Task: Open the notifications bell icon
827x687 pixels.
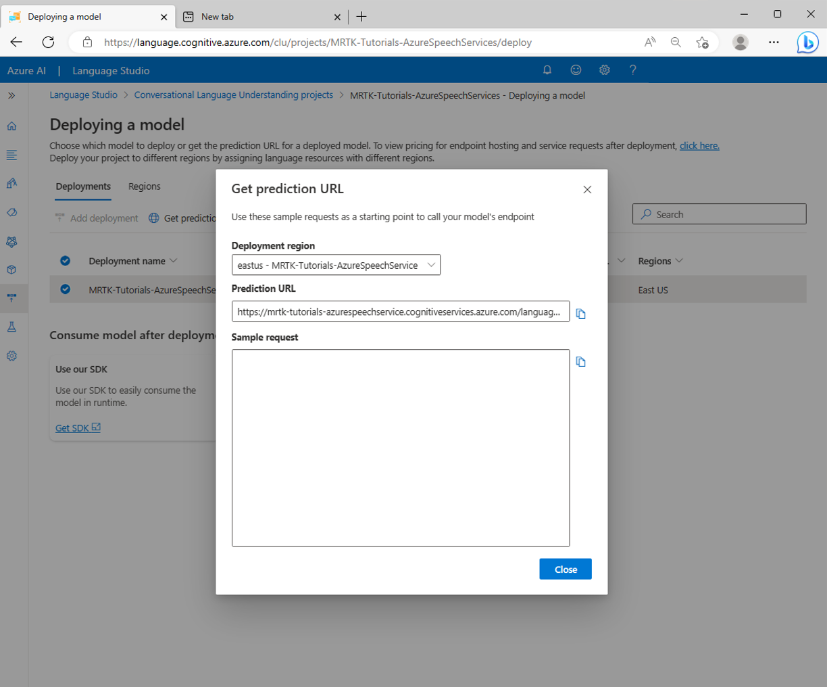Action: tap(547, 70)
